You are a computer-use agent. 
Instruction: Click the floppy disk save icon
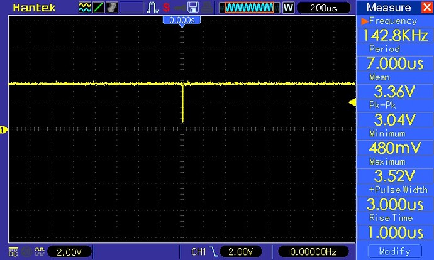(x=193, y=8)
